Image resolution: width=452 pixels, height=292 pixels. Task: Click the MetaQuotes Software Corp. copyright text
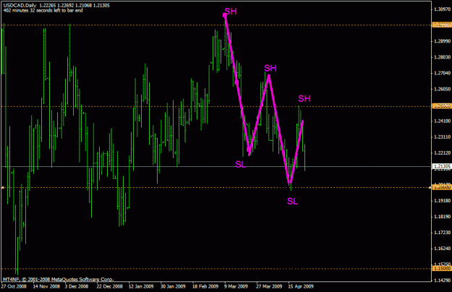[x=58, y=279]
